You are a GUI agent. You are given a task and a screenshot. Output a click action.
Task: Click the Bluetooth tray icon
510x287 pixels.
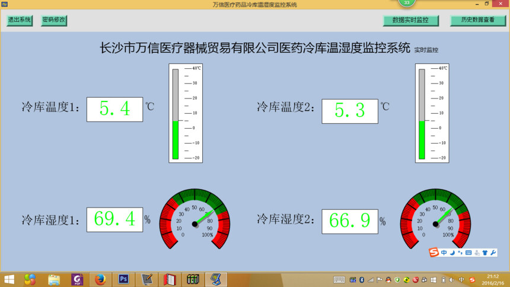pos(362,280)
